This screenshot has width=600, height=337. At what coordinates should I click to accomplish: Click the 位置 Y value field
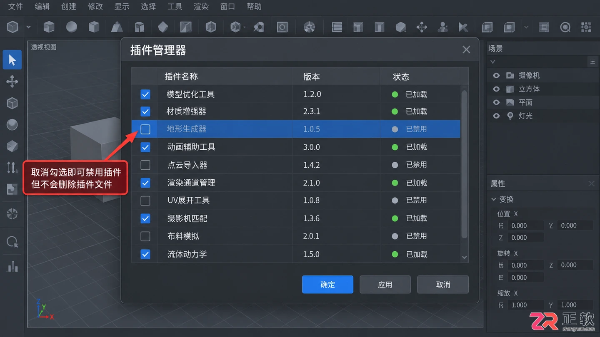click(x=575, y=225)
